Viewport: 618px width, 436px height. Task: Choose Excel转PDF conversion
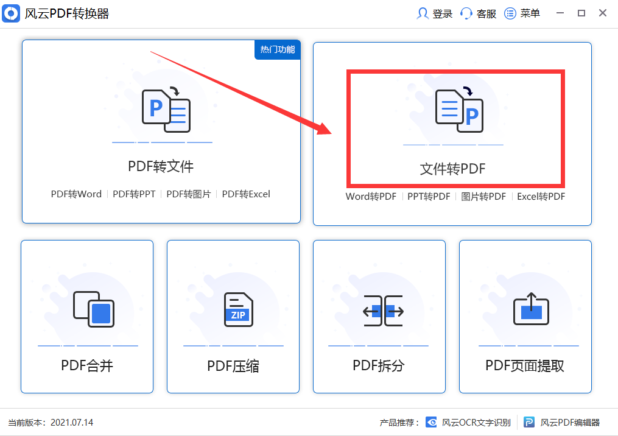541,196
